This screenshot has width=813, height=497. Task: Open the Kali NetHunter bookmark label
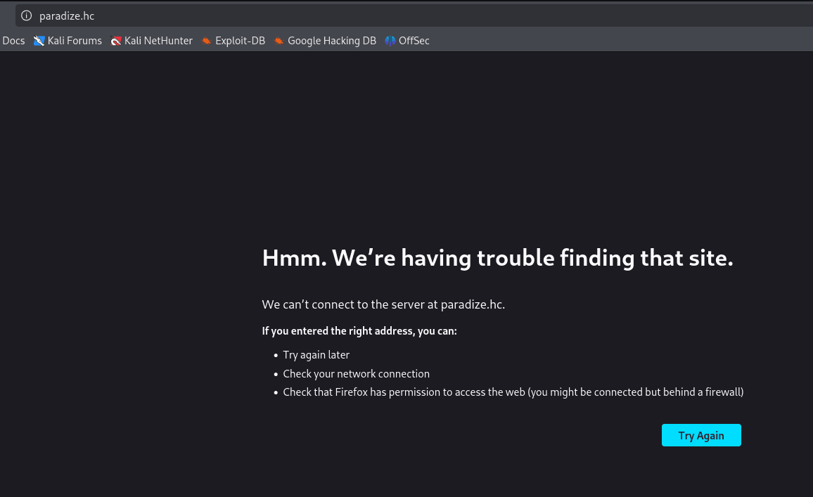[158, 41]
